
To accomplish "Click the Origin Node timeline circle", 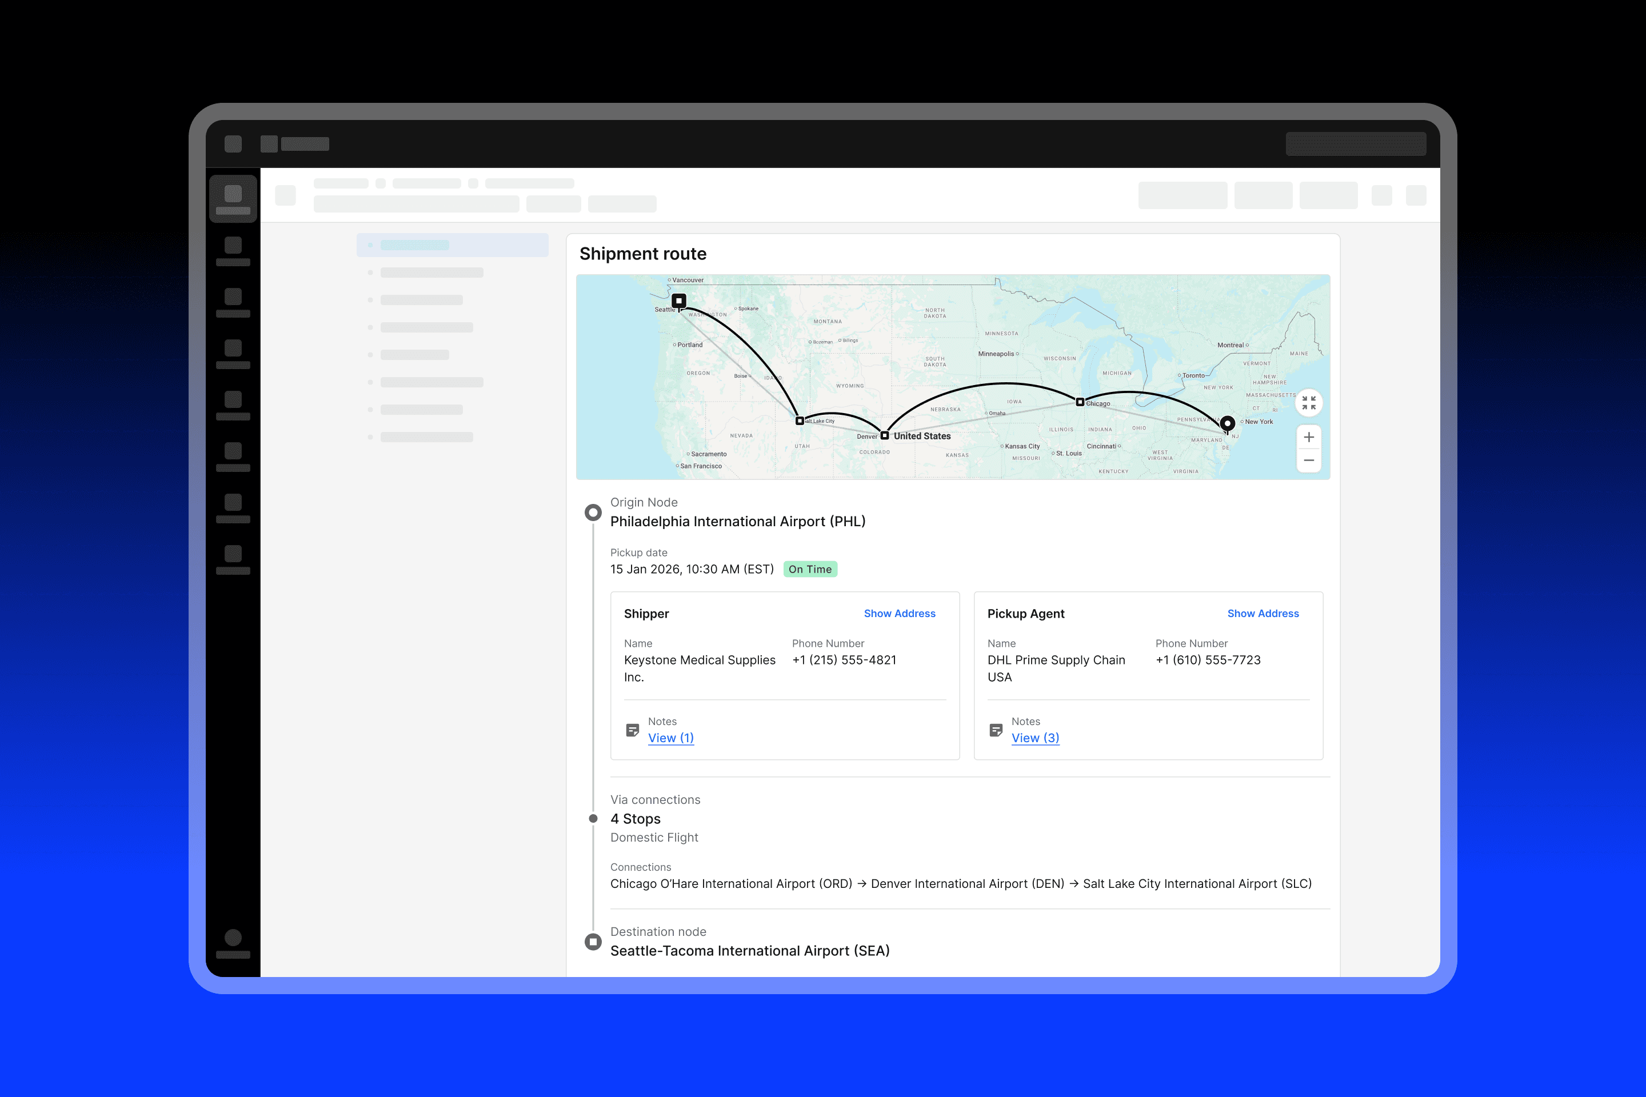I will 593,513.
